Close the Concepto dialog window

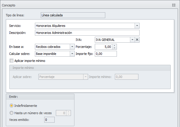coord(174,5)
